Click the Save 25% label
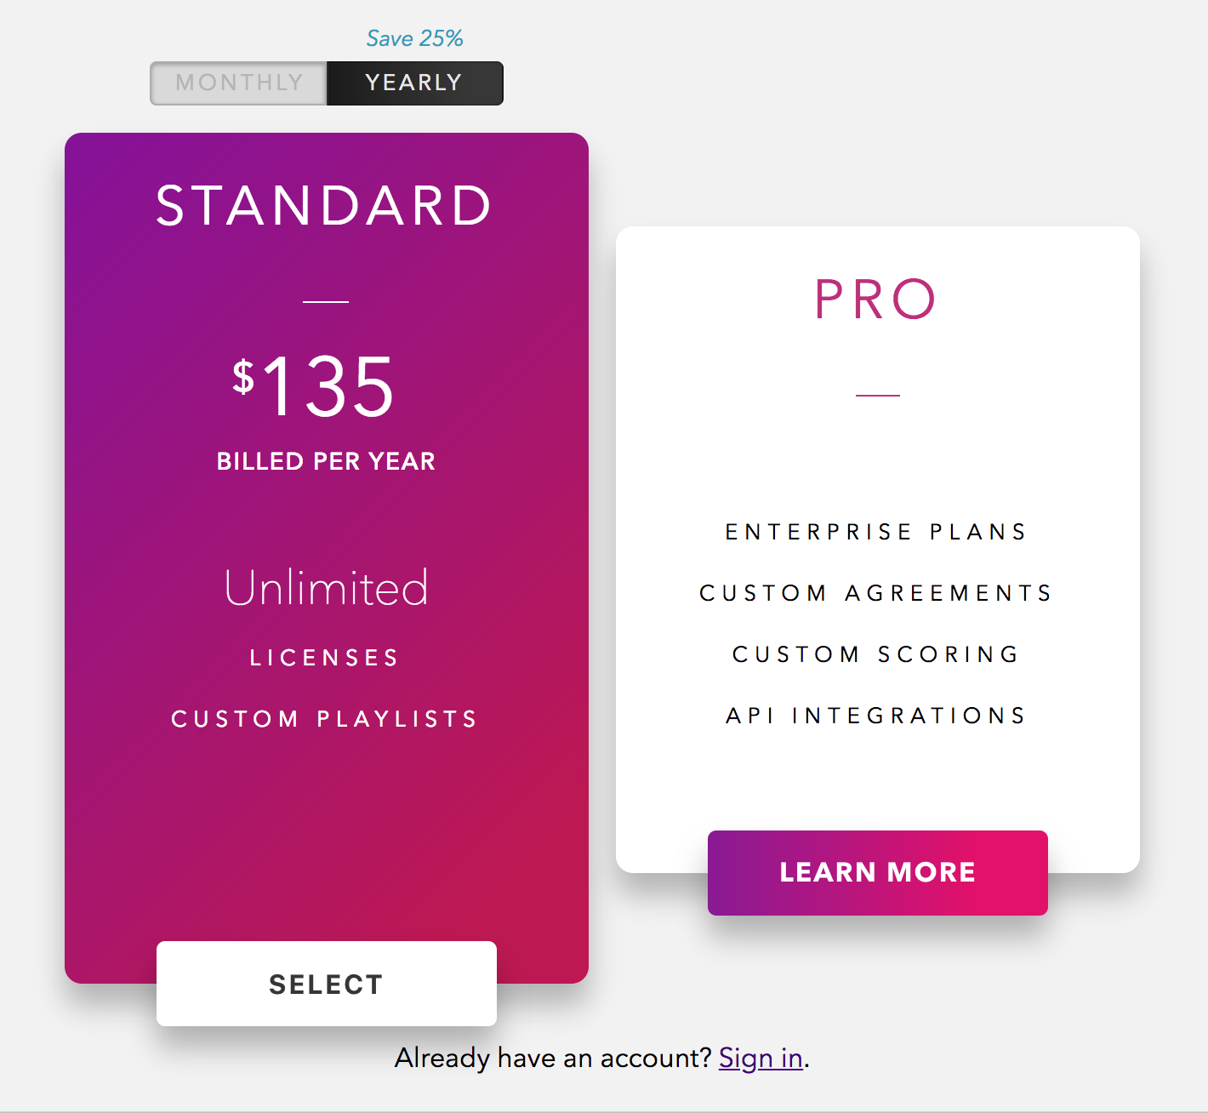This screenshot has height=1113, width=1208. click(414, 38)
